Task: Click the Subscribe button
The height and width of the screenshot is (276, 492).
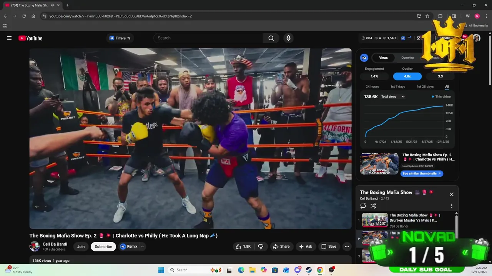Action: tap(103, 246)
